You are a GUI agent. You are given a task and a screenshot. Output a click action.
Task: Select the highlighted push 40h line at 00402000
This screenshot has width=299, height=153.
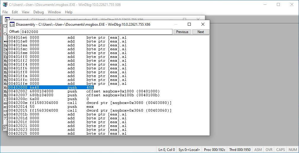coord(51,87)
